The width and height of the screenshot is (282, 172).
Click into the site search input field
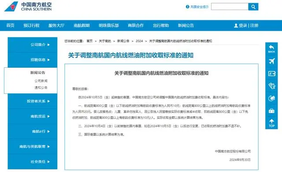(230, 7)
